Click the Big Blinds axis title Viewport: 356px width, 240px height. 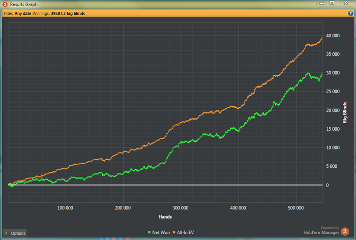(345, 112)
